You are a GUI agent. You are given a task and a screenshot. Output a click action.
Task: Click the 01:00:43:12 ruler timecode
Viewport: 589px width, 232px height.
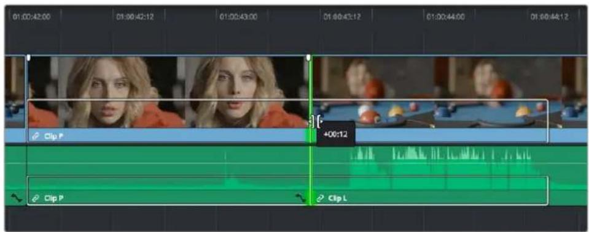[342, 17]
